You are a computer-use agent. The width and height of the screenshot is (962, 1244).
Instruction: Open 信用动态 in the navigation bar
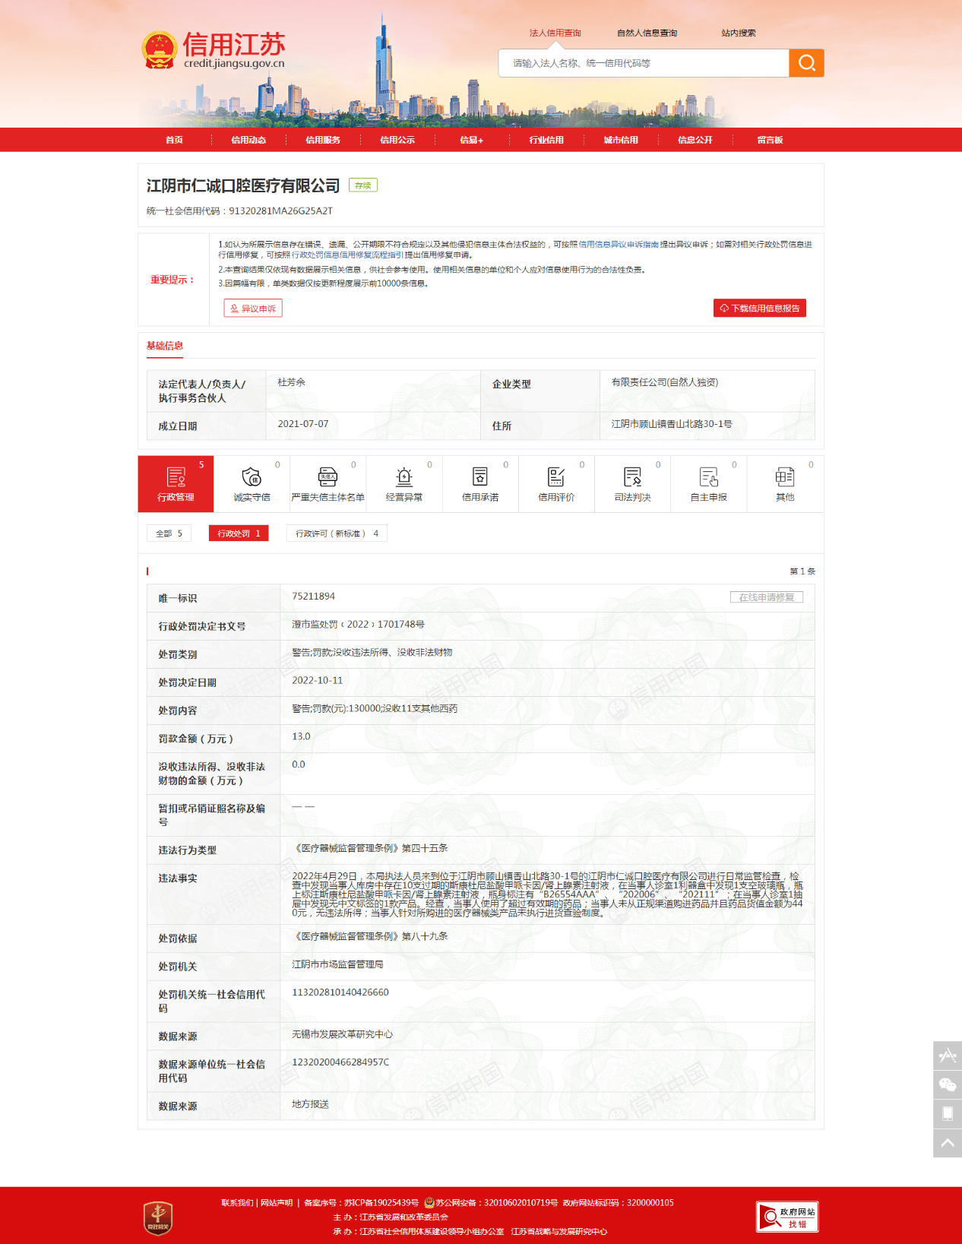tap(248, 140)
